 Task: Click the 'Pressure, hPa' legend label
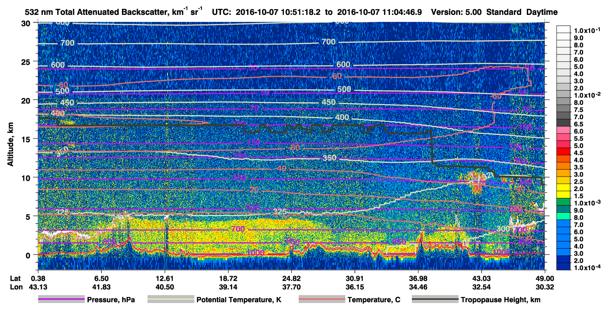(x=111, y=300)
